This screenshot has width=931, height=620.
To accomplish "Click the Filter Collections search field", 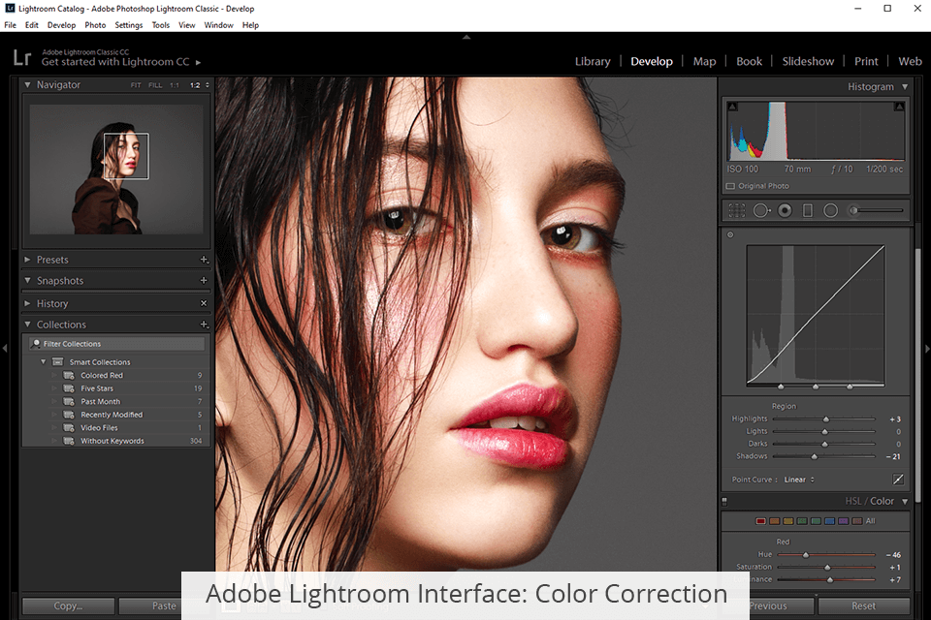I will click(117, 344).
